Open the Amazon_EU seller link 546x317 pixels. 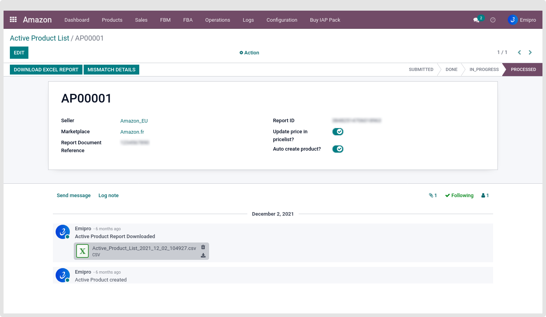click(134, 121)
